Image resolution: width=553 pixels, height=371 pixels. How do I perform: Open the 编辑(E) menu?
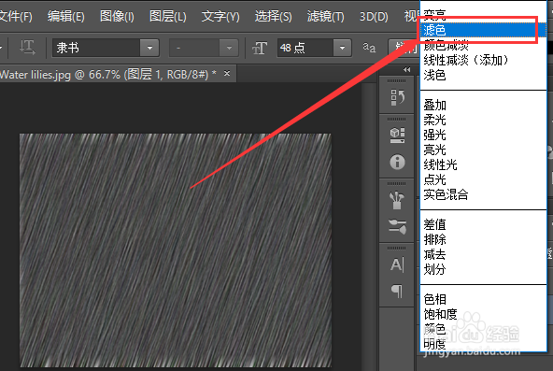point(66,16)
